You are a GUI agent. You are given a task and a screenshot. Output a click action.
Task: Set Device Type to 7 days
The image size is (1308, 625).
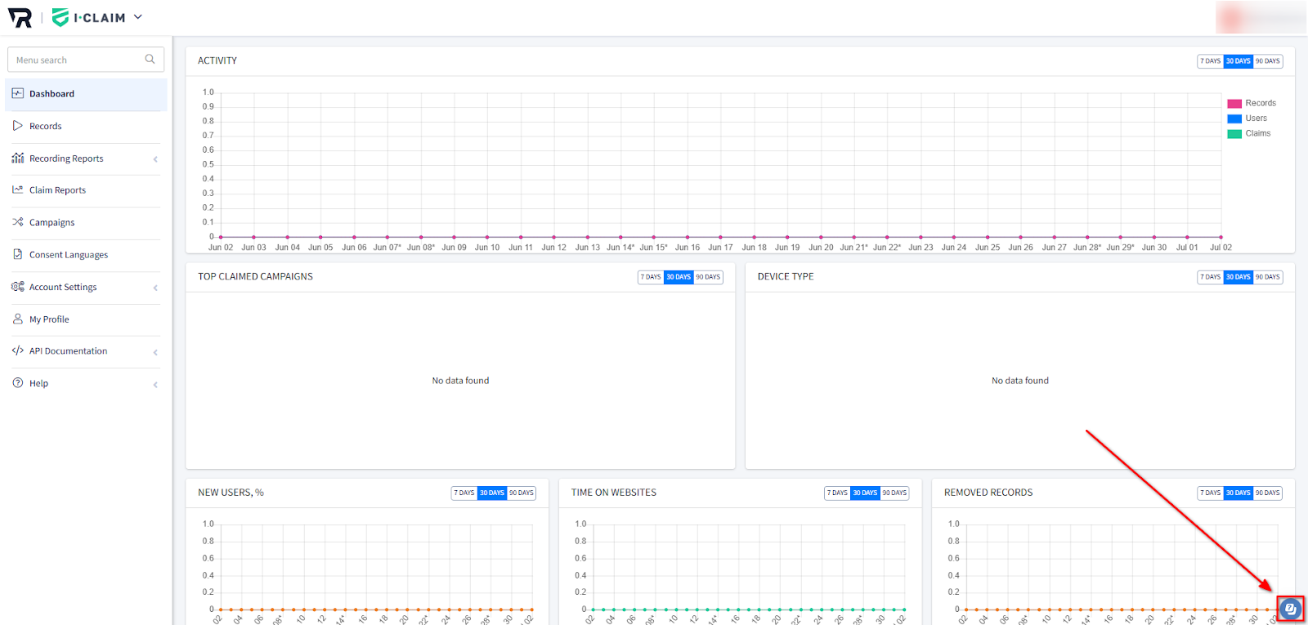pos(1211,277)
